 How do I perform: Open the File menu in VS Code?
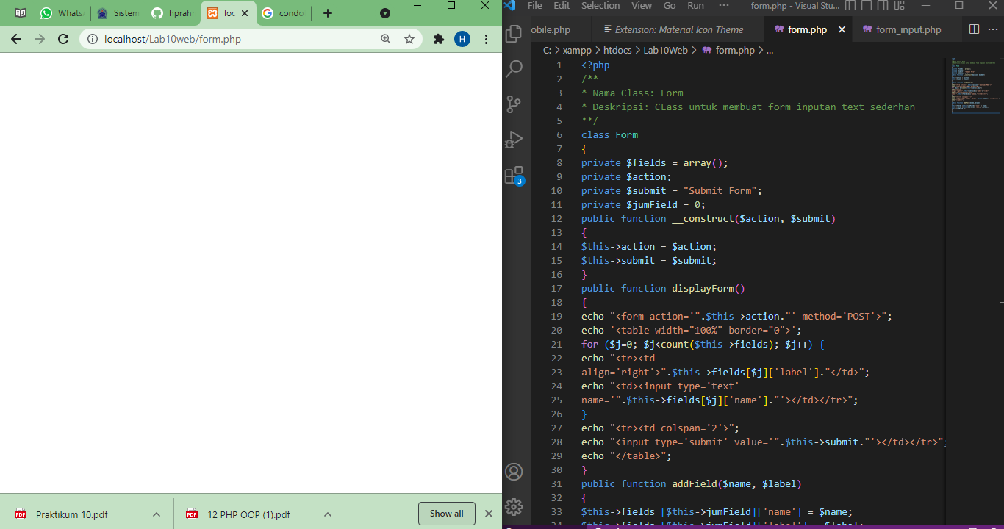click(x=534, y=6)
